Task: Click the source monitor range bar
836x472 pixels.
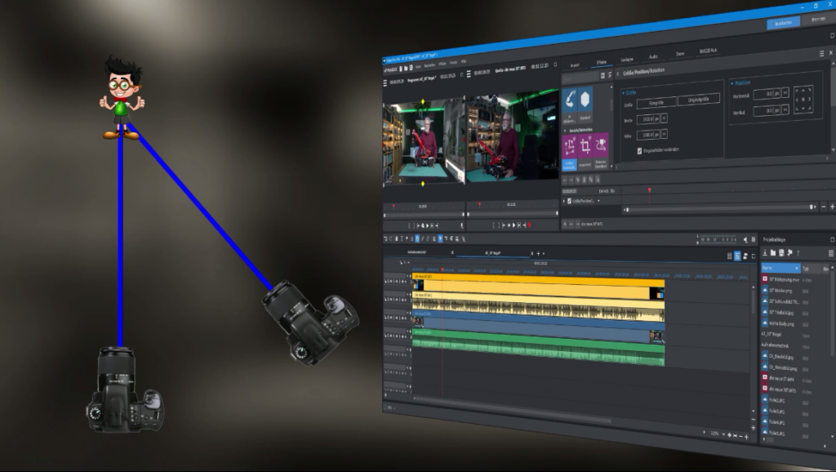Action: [x=513, y=214]
